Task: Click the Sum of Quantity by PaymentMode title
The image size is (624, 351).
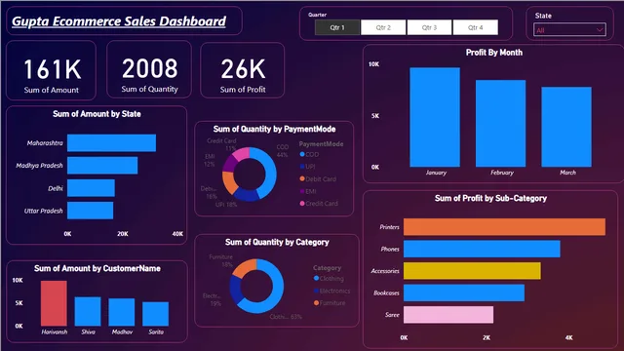Action: click(x=274, y=129)
